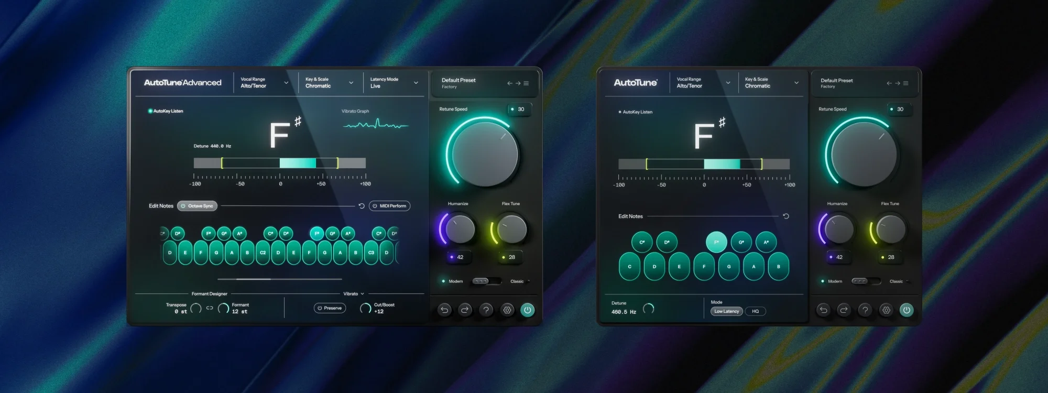The width and height of the screenshot is (1048, 393).
Task: Open preset list menu in AutoTune Advanced
Action: (526, 83)
